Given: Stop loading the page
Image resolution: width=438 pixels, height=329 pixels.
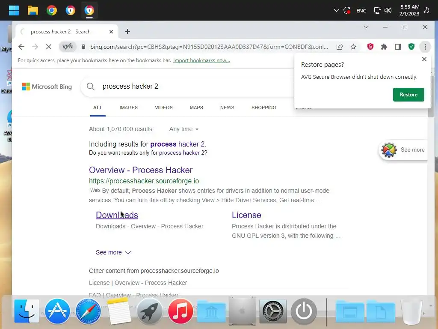Looking at the screenshot, I should [49, 47].
